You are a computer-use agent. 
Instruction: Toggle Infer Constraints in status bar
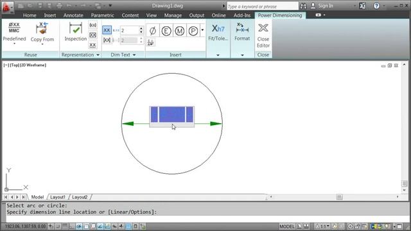(51, 227)
